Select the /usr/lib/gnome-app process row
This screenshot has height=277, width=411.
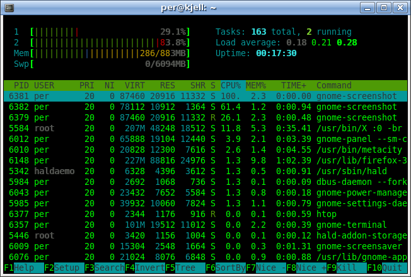(x=205, y=257)
